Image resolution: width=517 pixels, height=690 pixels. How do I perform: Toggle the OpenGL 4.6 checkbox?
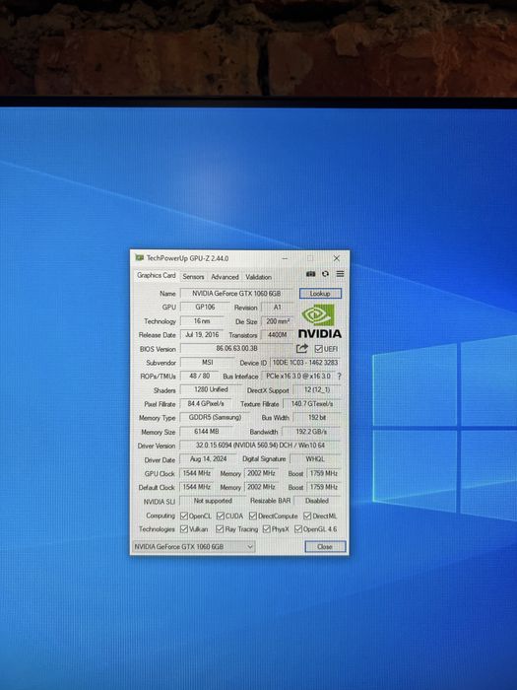tap(298, 529)
